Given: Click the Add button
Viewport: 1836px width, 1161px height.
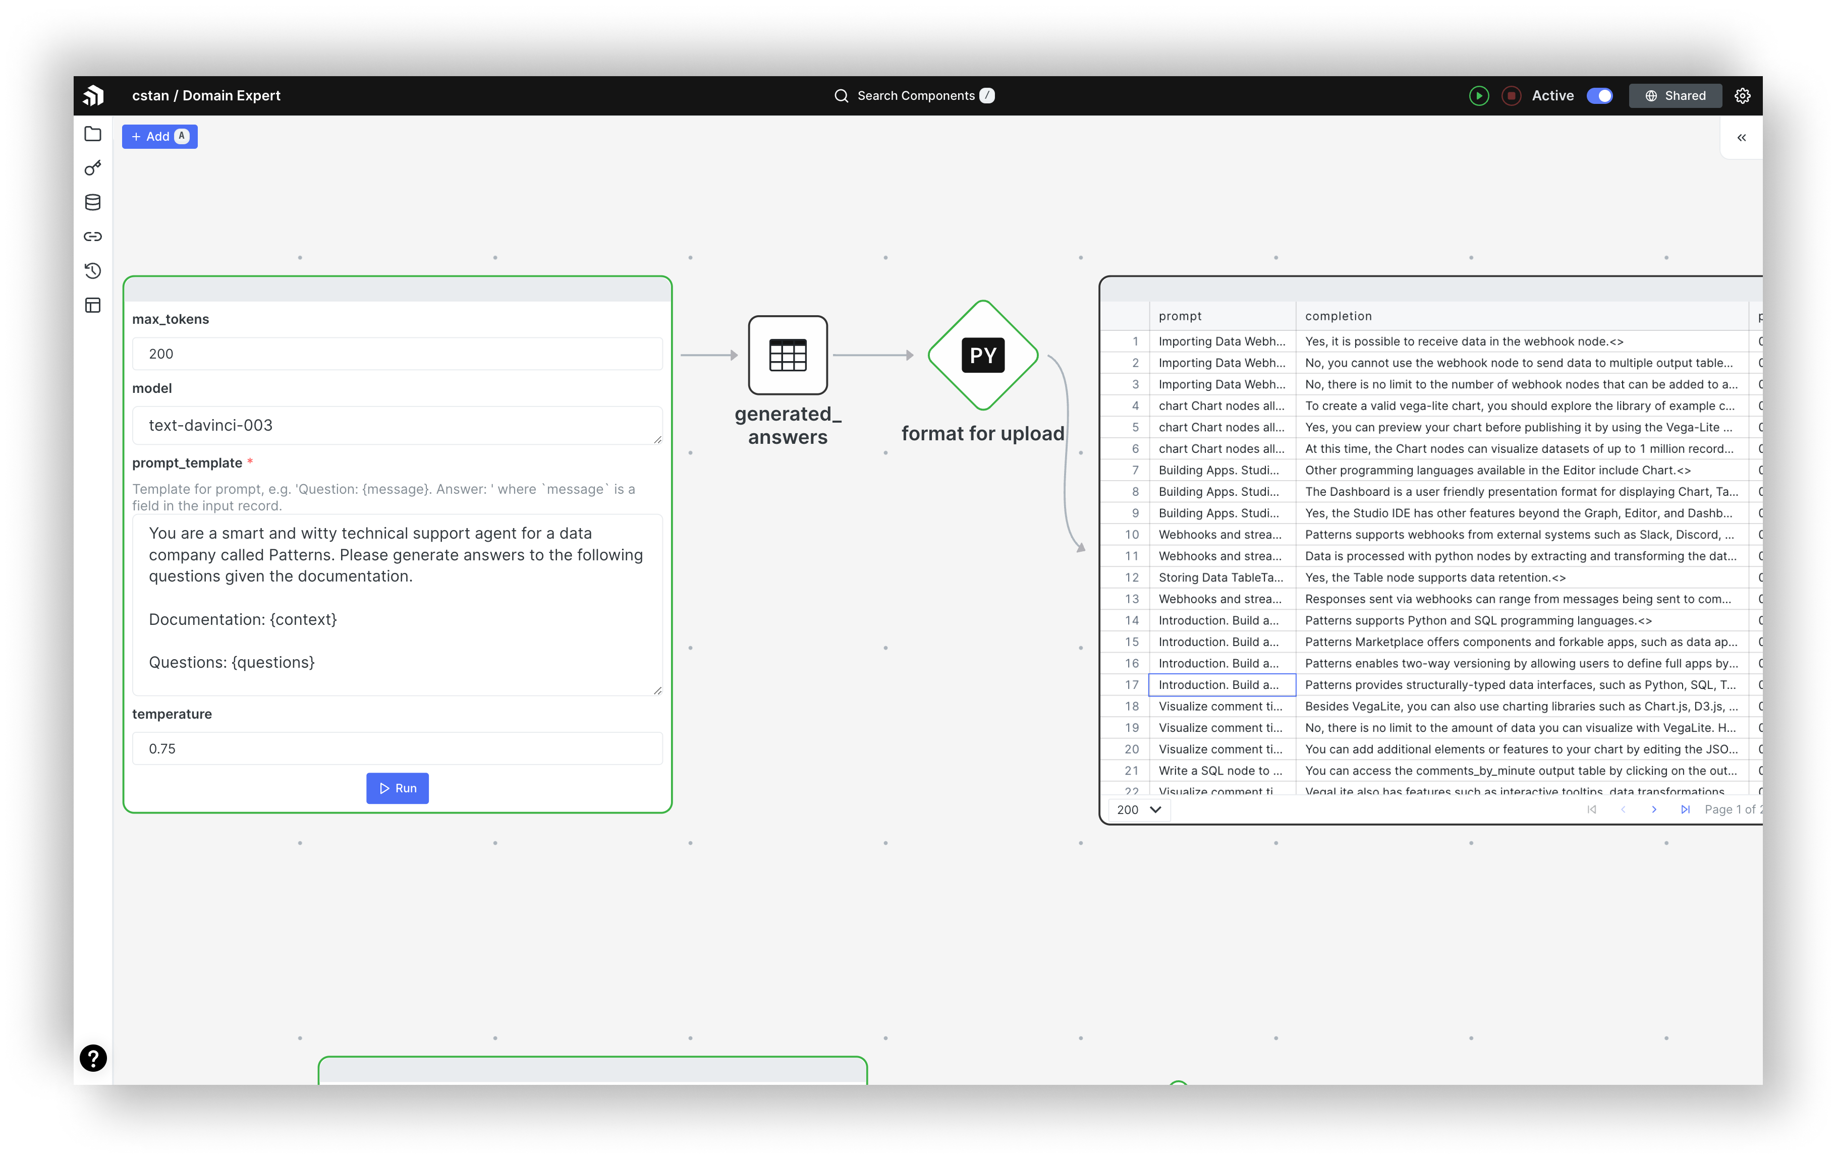Looking at the screenshot, I should [159, 137].
